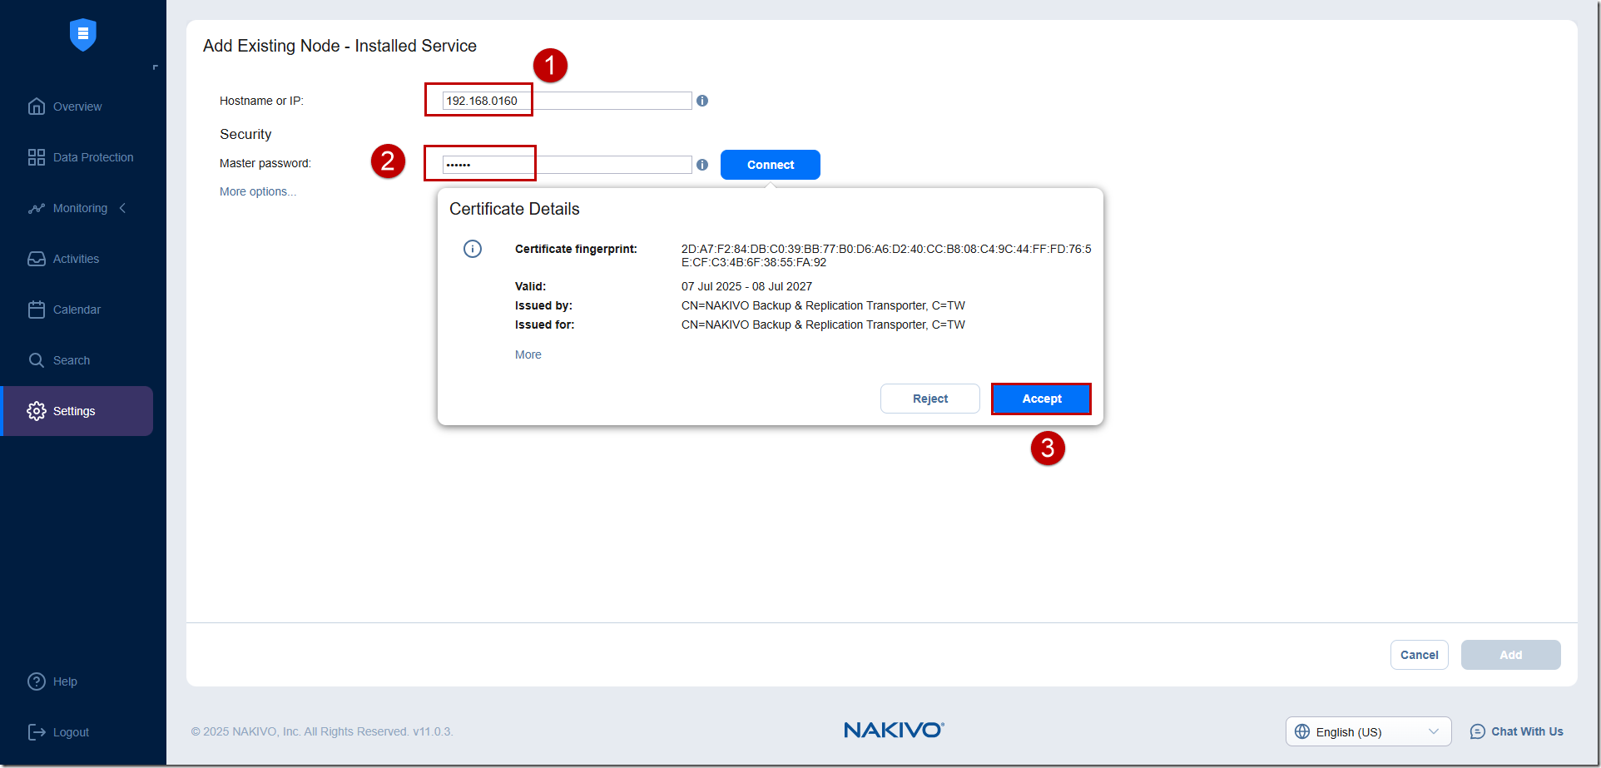This screenshot has height=768, width=1601.
Task: Focus the Master password field
Action: pyautogui.click(x=567, y=165)
